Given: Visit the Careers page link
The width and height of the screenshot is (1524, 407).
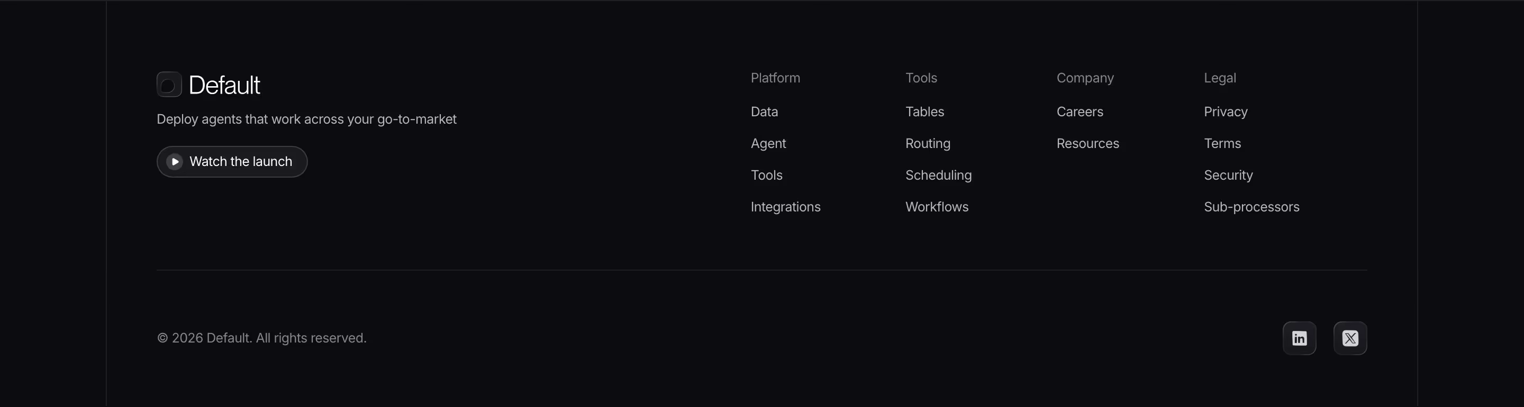Looking at the screenshot, I should pyautogui.click(x=1079, y=112).
